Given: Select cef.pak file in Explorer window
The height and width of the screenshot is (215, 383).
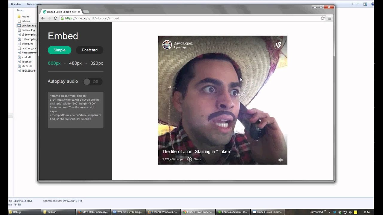Looking at the screenshot, I should (x=26, y=21).
